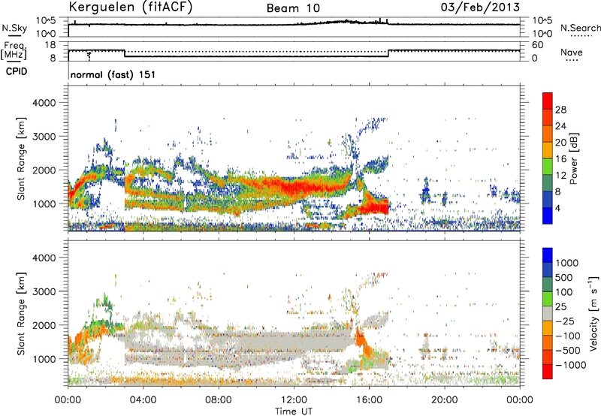This screenshot has width=601, height=416.
Task: Click the '1000' value on velocity colorbar
Action: pyautogui.click(x=567, y=263)
